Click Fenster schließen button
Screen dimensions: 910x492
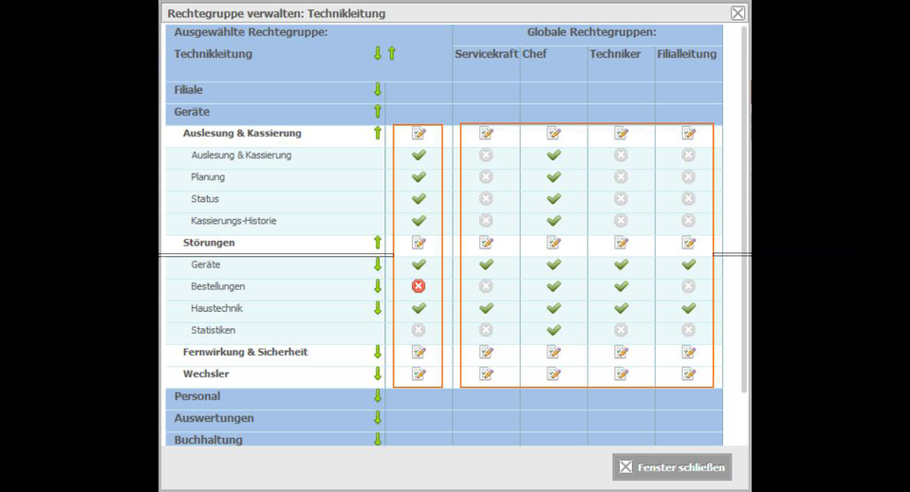coord(672,467)
